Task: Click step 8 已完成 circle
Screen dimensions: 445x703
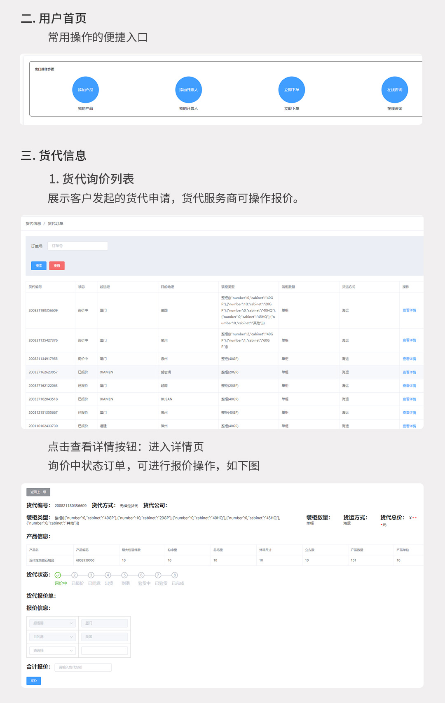Action: (175, 575)
